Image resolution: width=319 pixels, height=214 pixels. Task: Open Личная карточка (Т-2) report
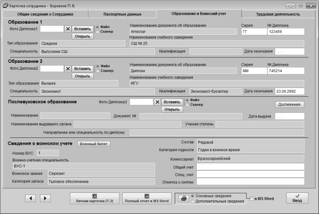(94, 198)
